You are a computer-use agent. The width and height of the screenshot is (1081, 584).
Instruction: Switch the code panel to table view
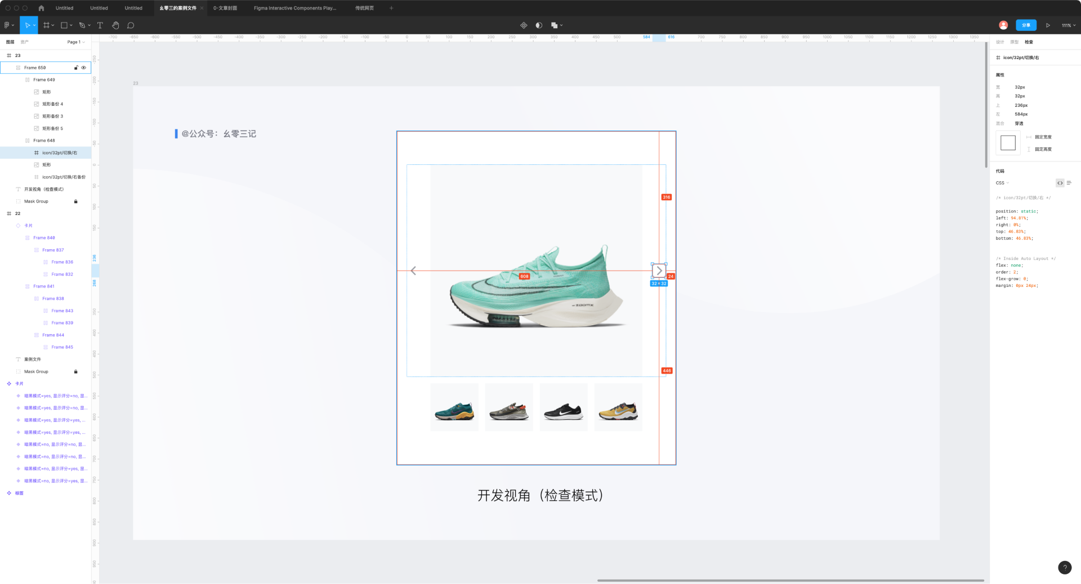[x=1069, y=183]
